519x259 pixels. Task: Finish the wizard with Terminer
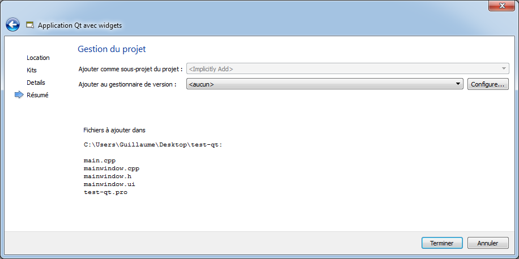(442, 243)
